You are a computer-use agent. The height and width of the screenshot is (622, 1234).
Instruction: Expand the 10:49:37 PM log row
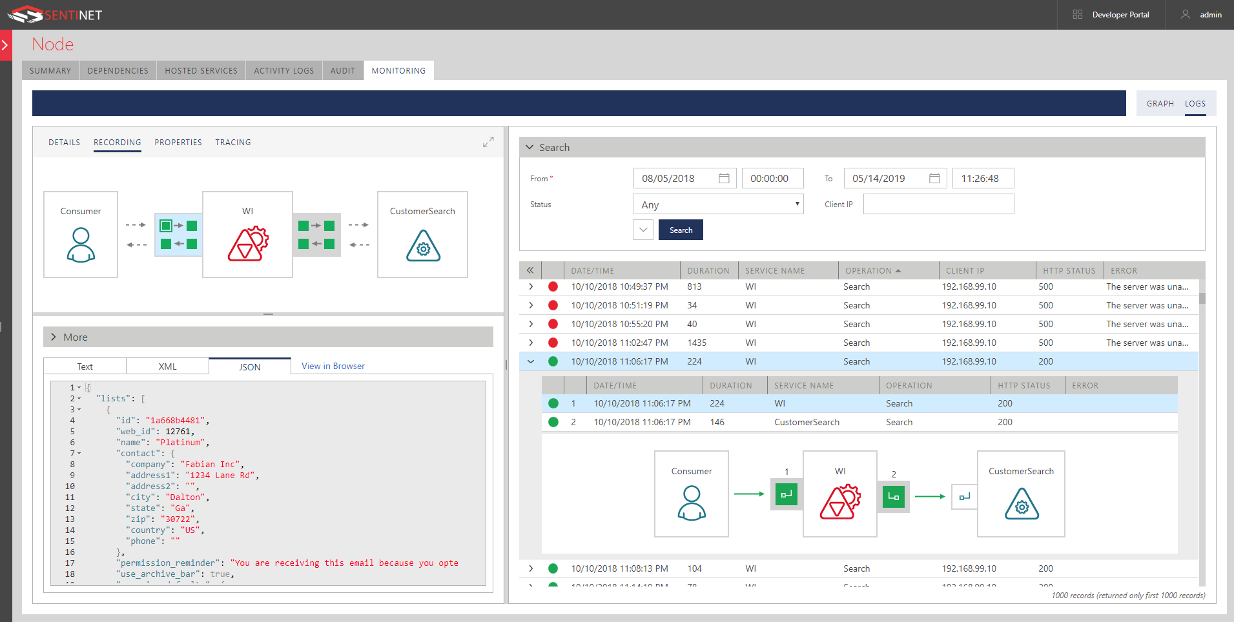(x=531, y=286)
